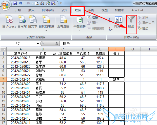The width and height of the screenshot is (157, 125).
Task: Sort ascending with A-Z icon
Action: coord(111,20)
